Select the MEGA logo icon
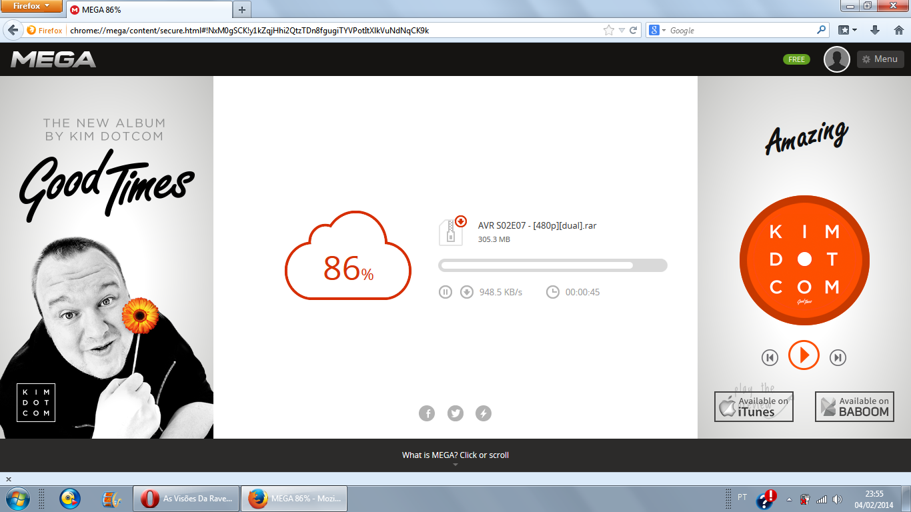 [55, 59]
